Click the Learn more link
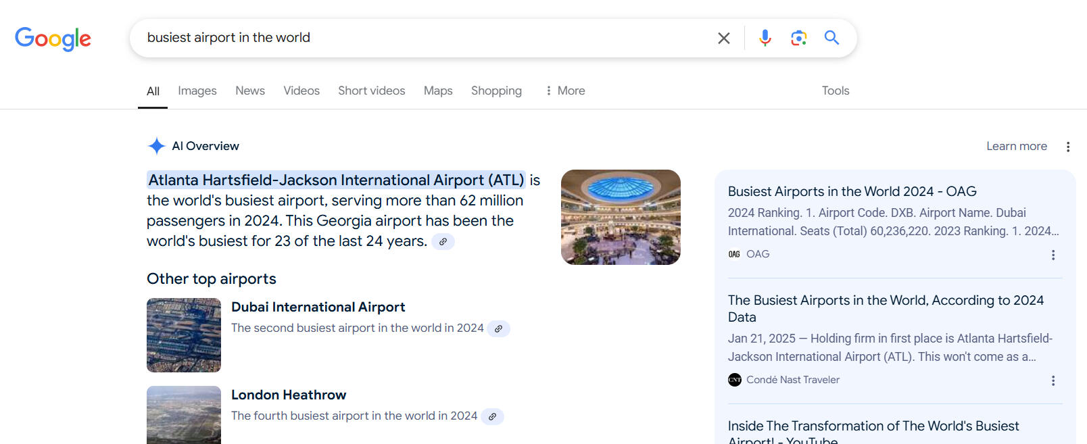 tap(1017, 146)
